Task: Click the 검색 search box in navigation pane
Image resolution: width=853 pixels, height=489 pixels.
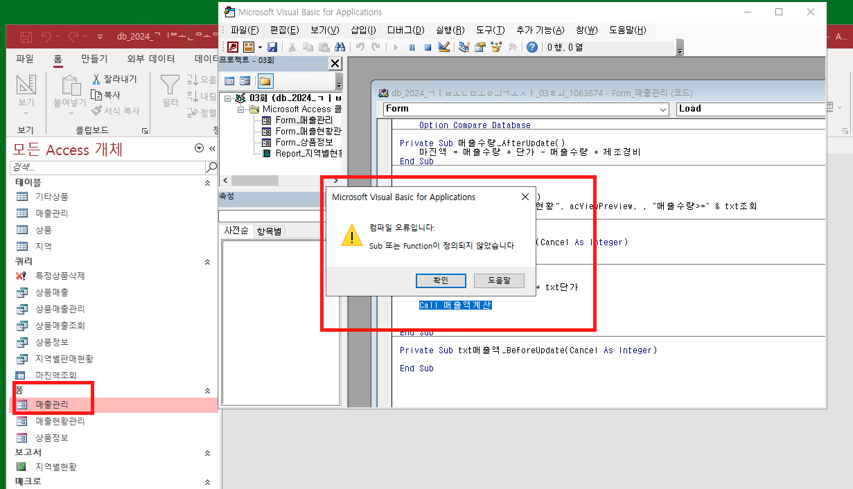Action: click(107, 168)
